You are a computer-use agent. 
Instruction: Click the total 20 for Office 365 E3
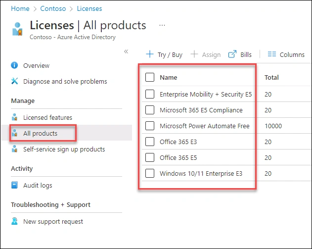[268, 142]
